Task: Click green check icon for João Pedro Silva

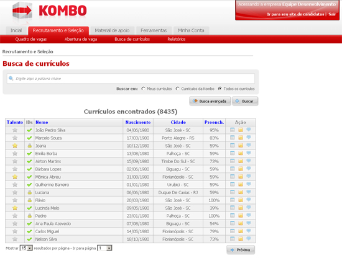Action: pos(29,130)
